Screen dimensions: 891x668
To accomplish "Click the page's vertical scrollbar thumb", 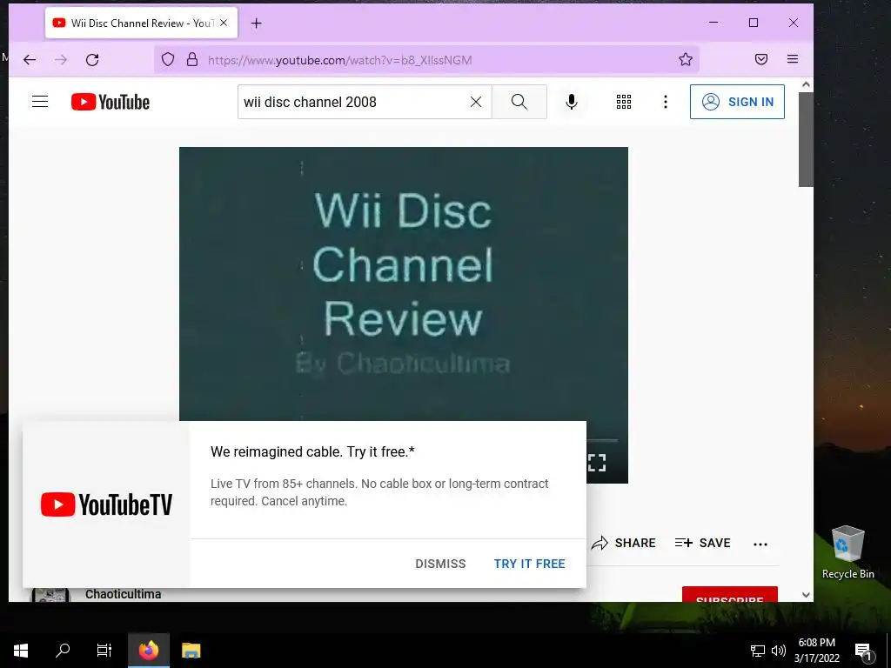I will (806, 139).
